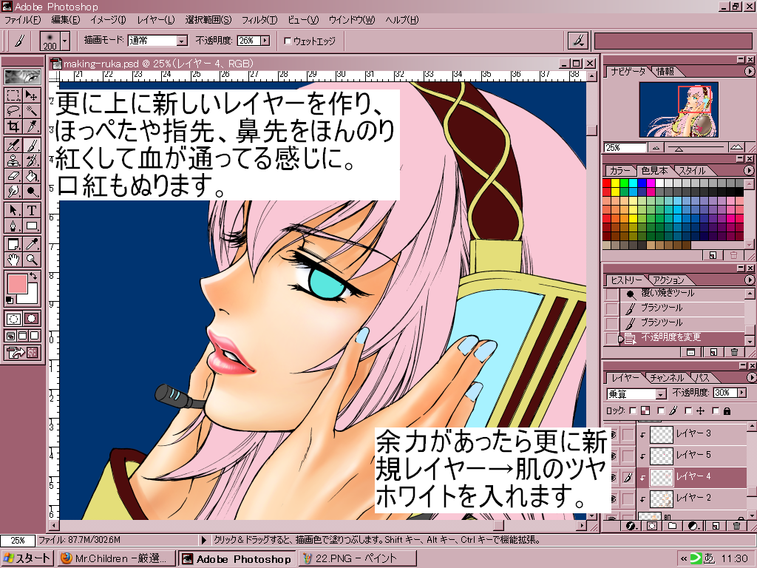This screenshot has width=757, height=568.
Task: Toggle lock transparent pixels checkbox
Action: 633,410
